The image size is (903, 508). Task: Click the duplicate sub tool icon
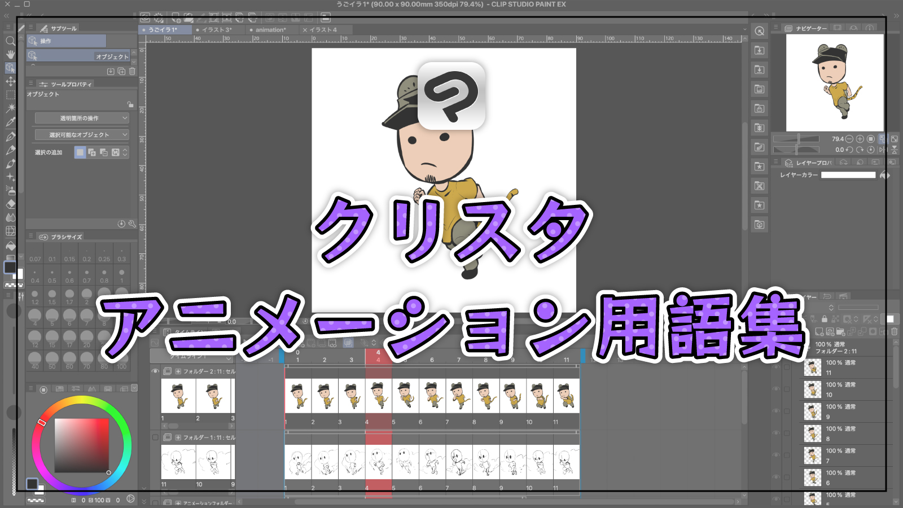pyautogui.click(x=121, y=71)
